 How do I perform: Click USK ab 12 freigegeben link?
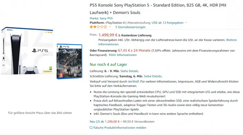[168, 23]
